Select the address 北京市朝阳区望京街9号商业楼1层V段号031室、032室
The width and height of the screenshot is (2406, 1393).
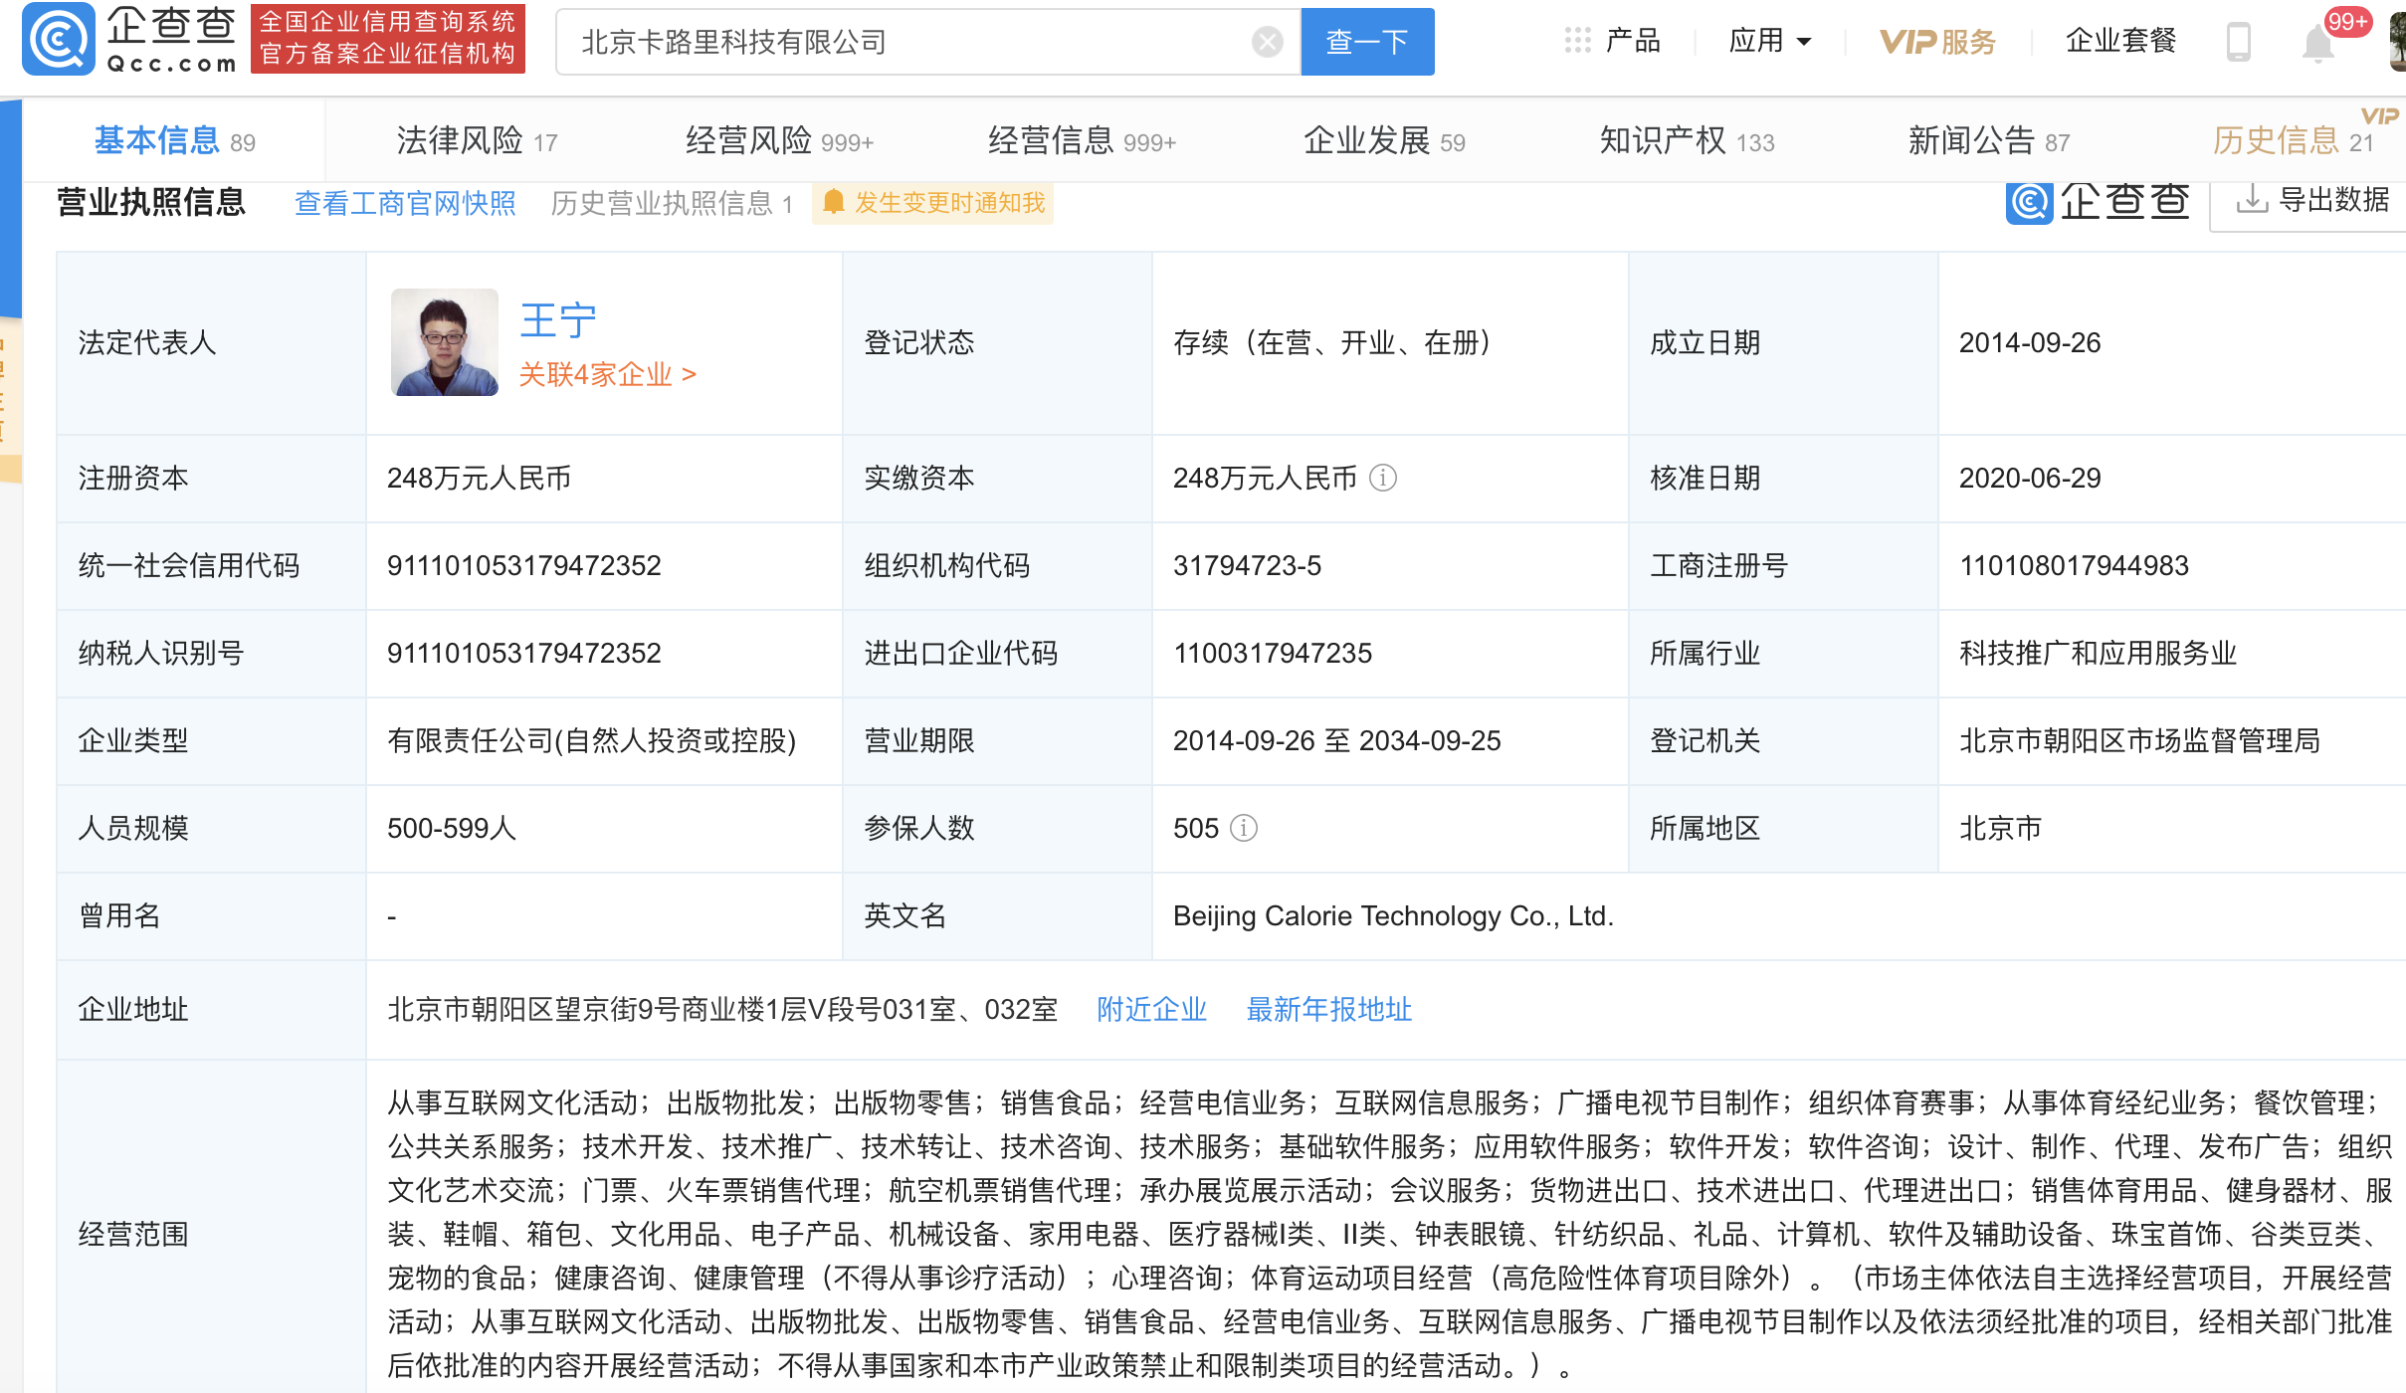722,1010
